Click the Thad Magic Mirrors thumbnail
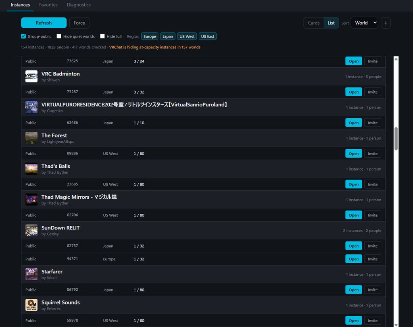This screenshot has height=327, width=413. click(31, 200)
